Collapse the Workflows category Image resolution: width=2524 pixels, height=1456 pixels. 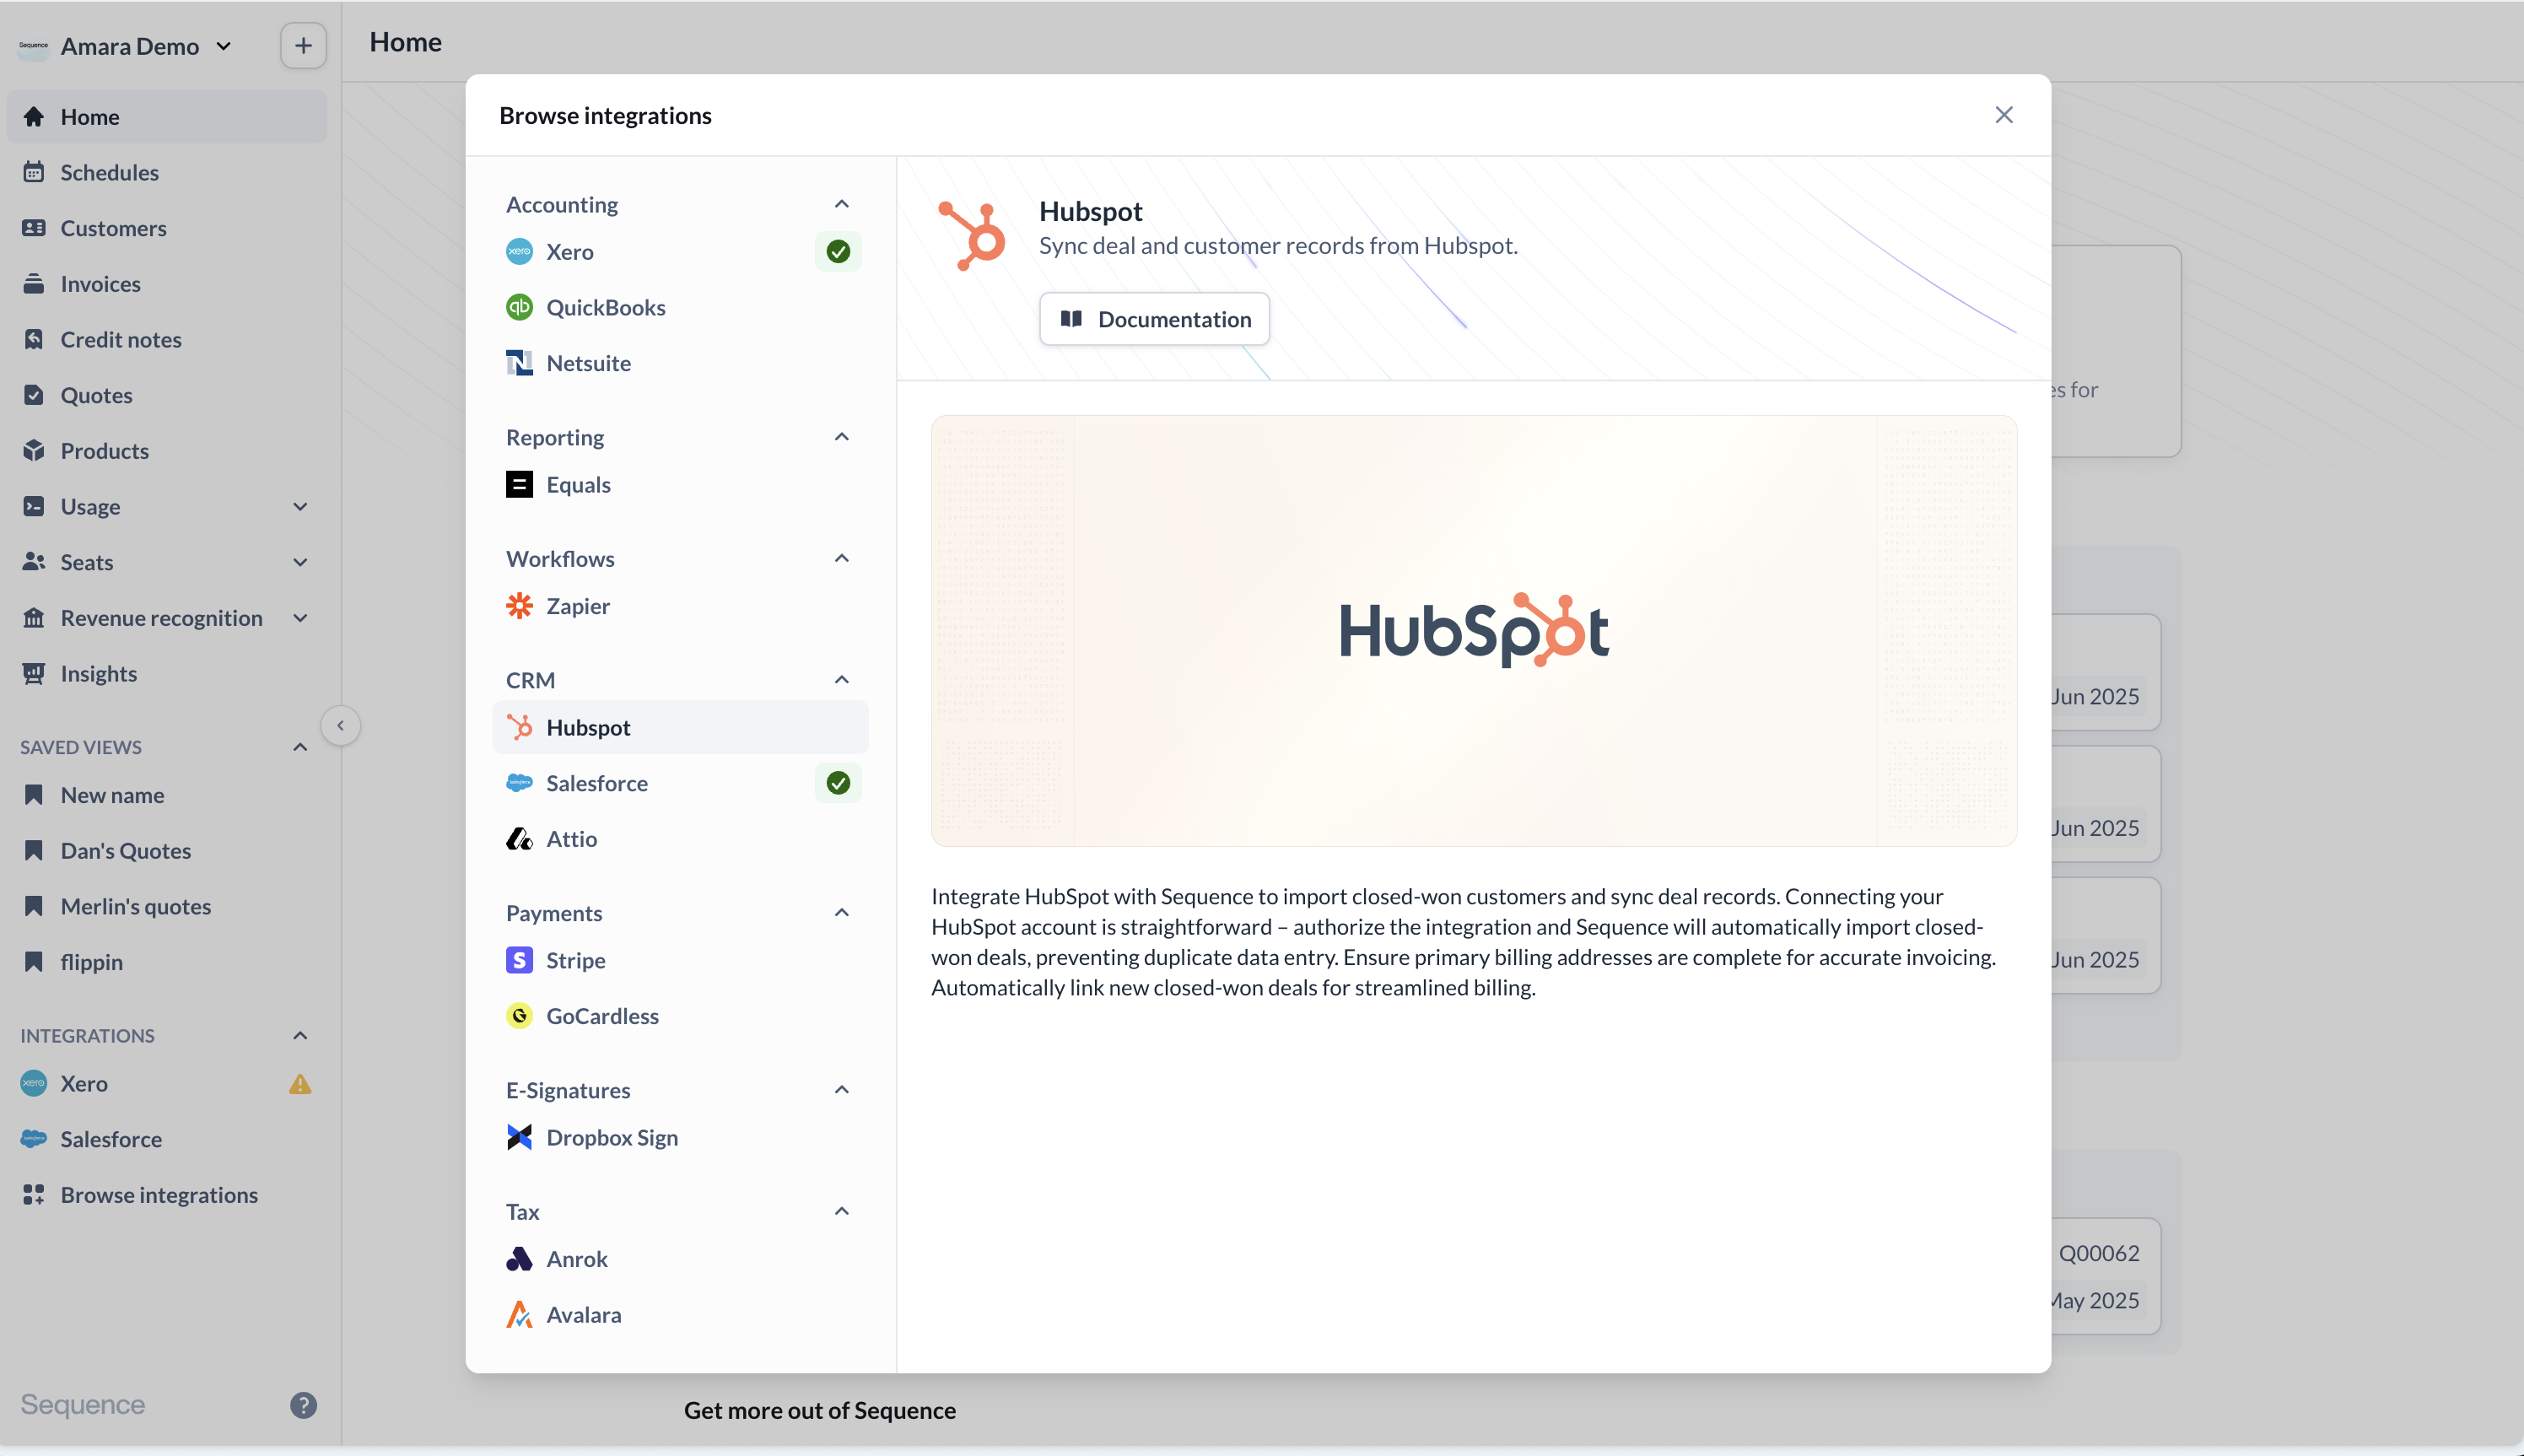click(842, 558)
